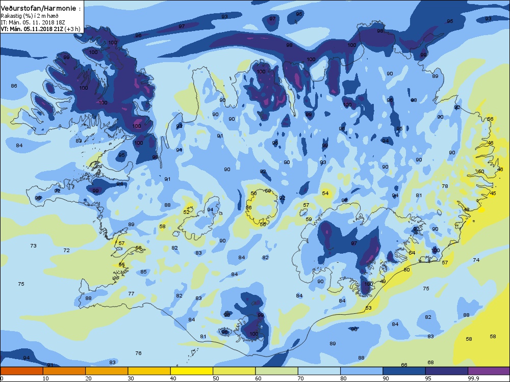Click the 30–40 amber legend swatch
This screenshot has width=510, height=382.
149,371
